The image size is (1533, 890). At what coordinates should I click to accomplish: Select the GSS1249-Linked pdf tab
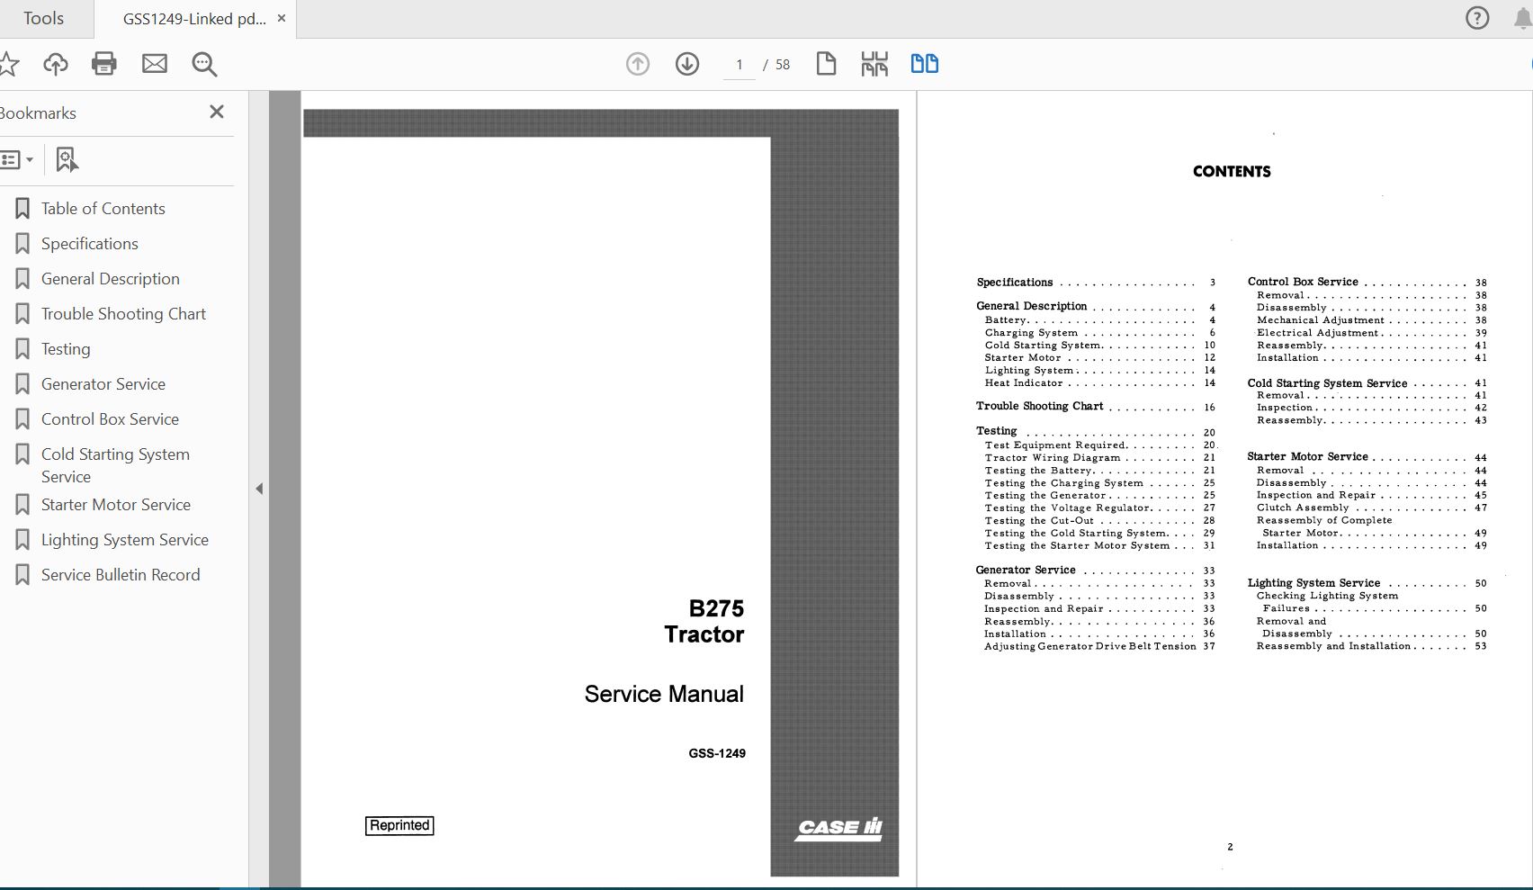tap(193, 18)
